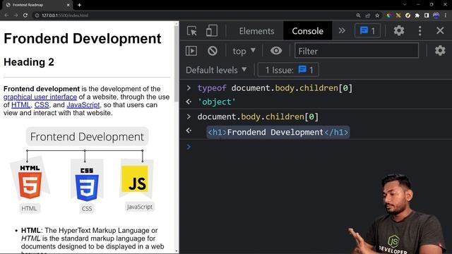
Task: Clear the console with the ban icon
Action: pos(213,51)
